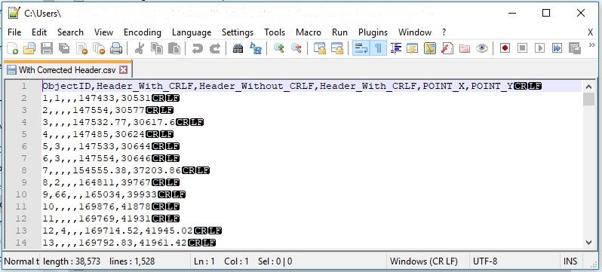Viewport: 602px width, 272px height.
Task: Click the Stop Recording macro icon
Action: 522,48
